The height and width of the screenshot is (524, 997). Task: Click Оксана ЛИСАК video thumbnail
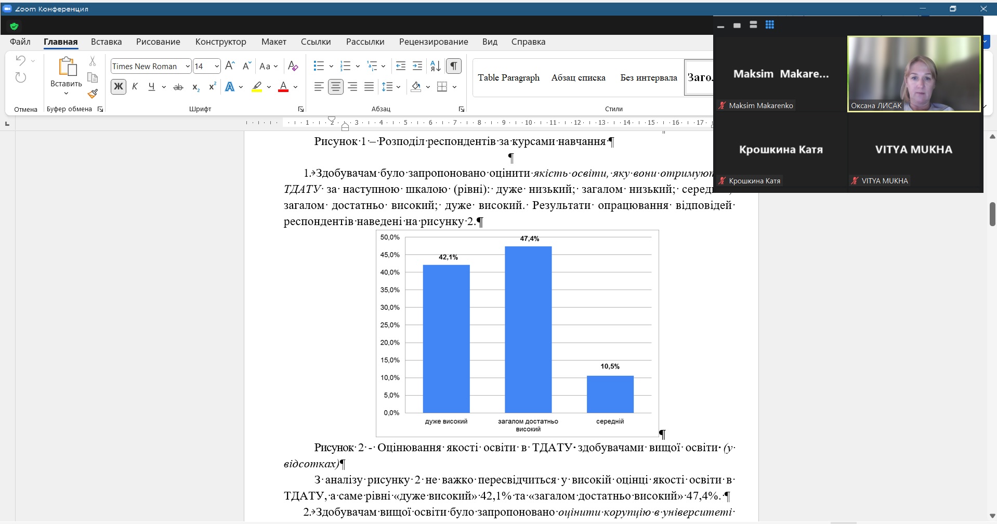click(913, 74)
